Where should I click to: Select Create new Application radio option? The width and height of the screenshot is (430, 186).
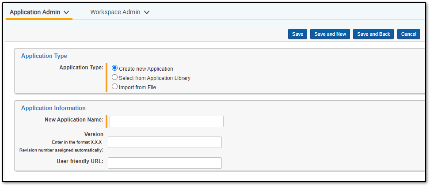tap(114, 68)
